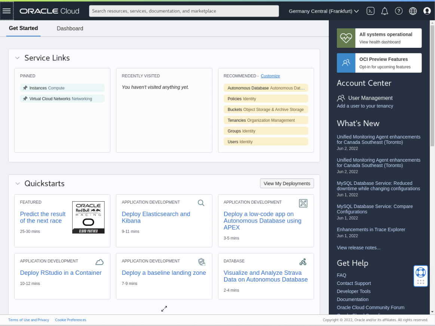Open MySQL Database Service Compare Configurations news
The image size is (435, 326).
pos(374,209)
